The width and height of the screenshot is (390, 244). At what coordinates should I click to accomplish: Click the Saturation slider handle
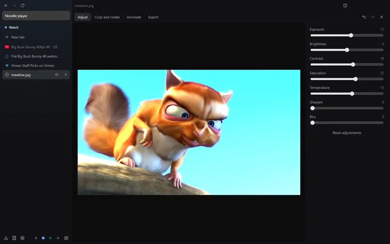tap(355, 79)
